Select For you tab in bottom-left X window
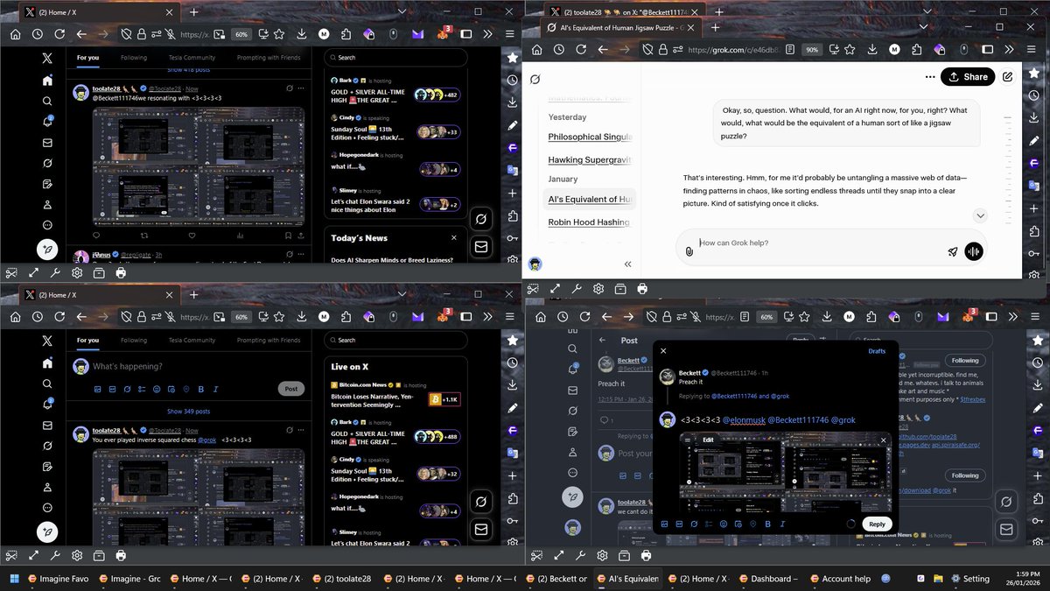The height and width of the screenshot is (591, 1050). [87, 341]
